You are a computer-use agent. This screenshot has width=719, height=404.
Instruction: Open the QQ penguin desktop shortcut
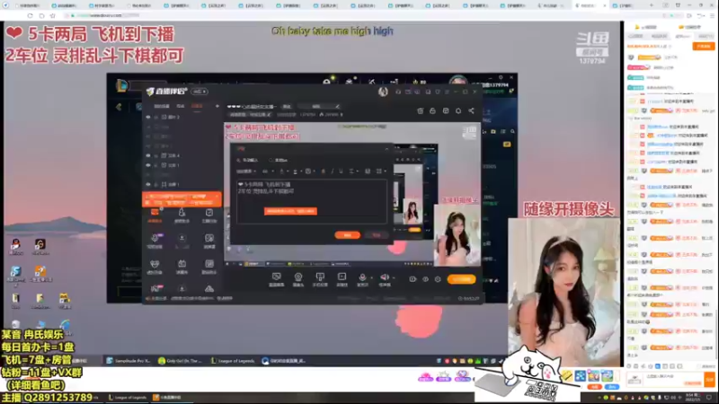tap(15, 246)
